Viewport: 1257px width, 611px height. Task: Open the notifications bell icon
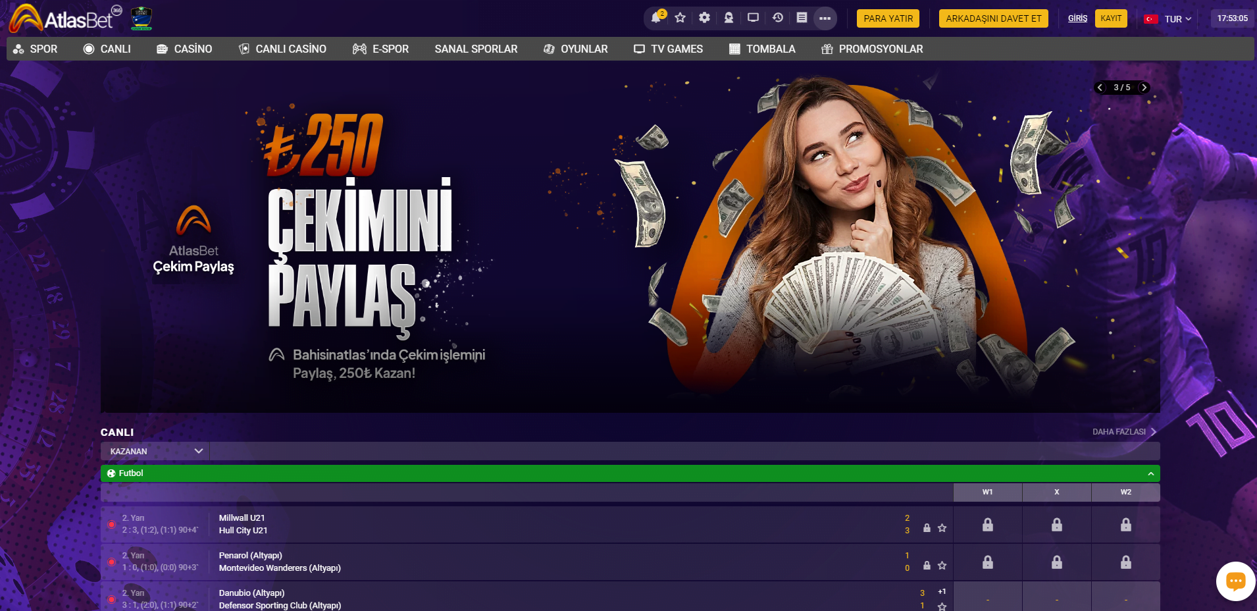pos(657,18)
